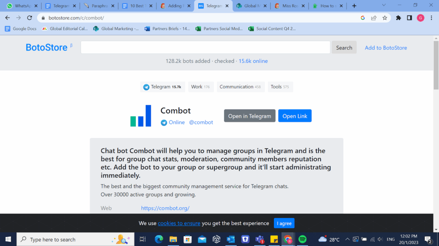Click the I agree cookie button
This screenshot has height=246, width=439.
284,223
